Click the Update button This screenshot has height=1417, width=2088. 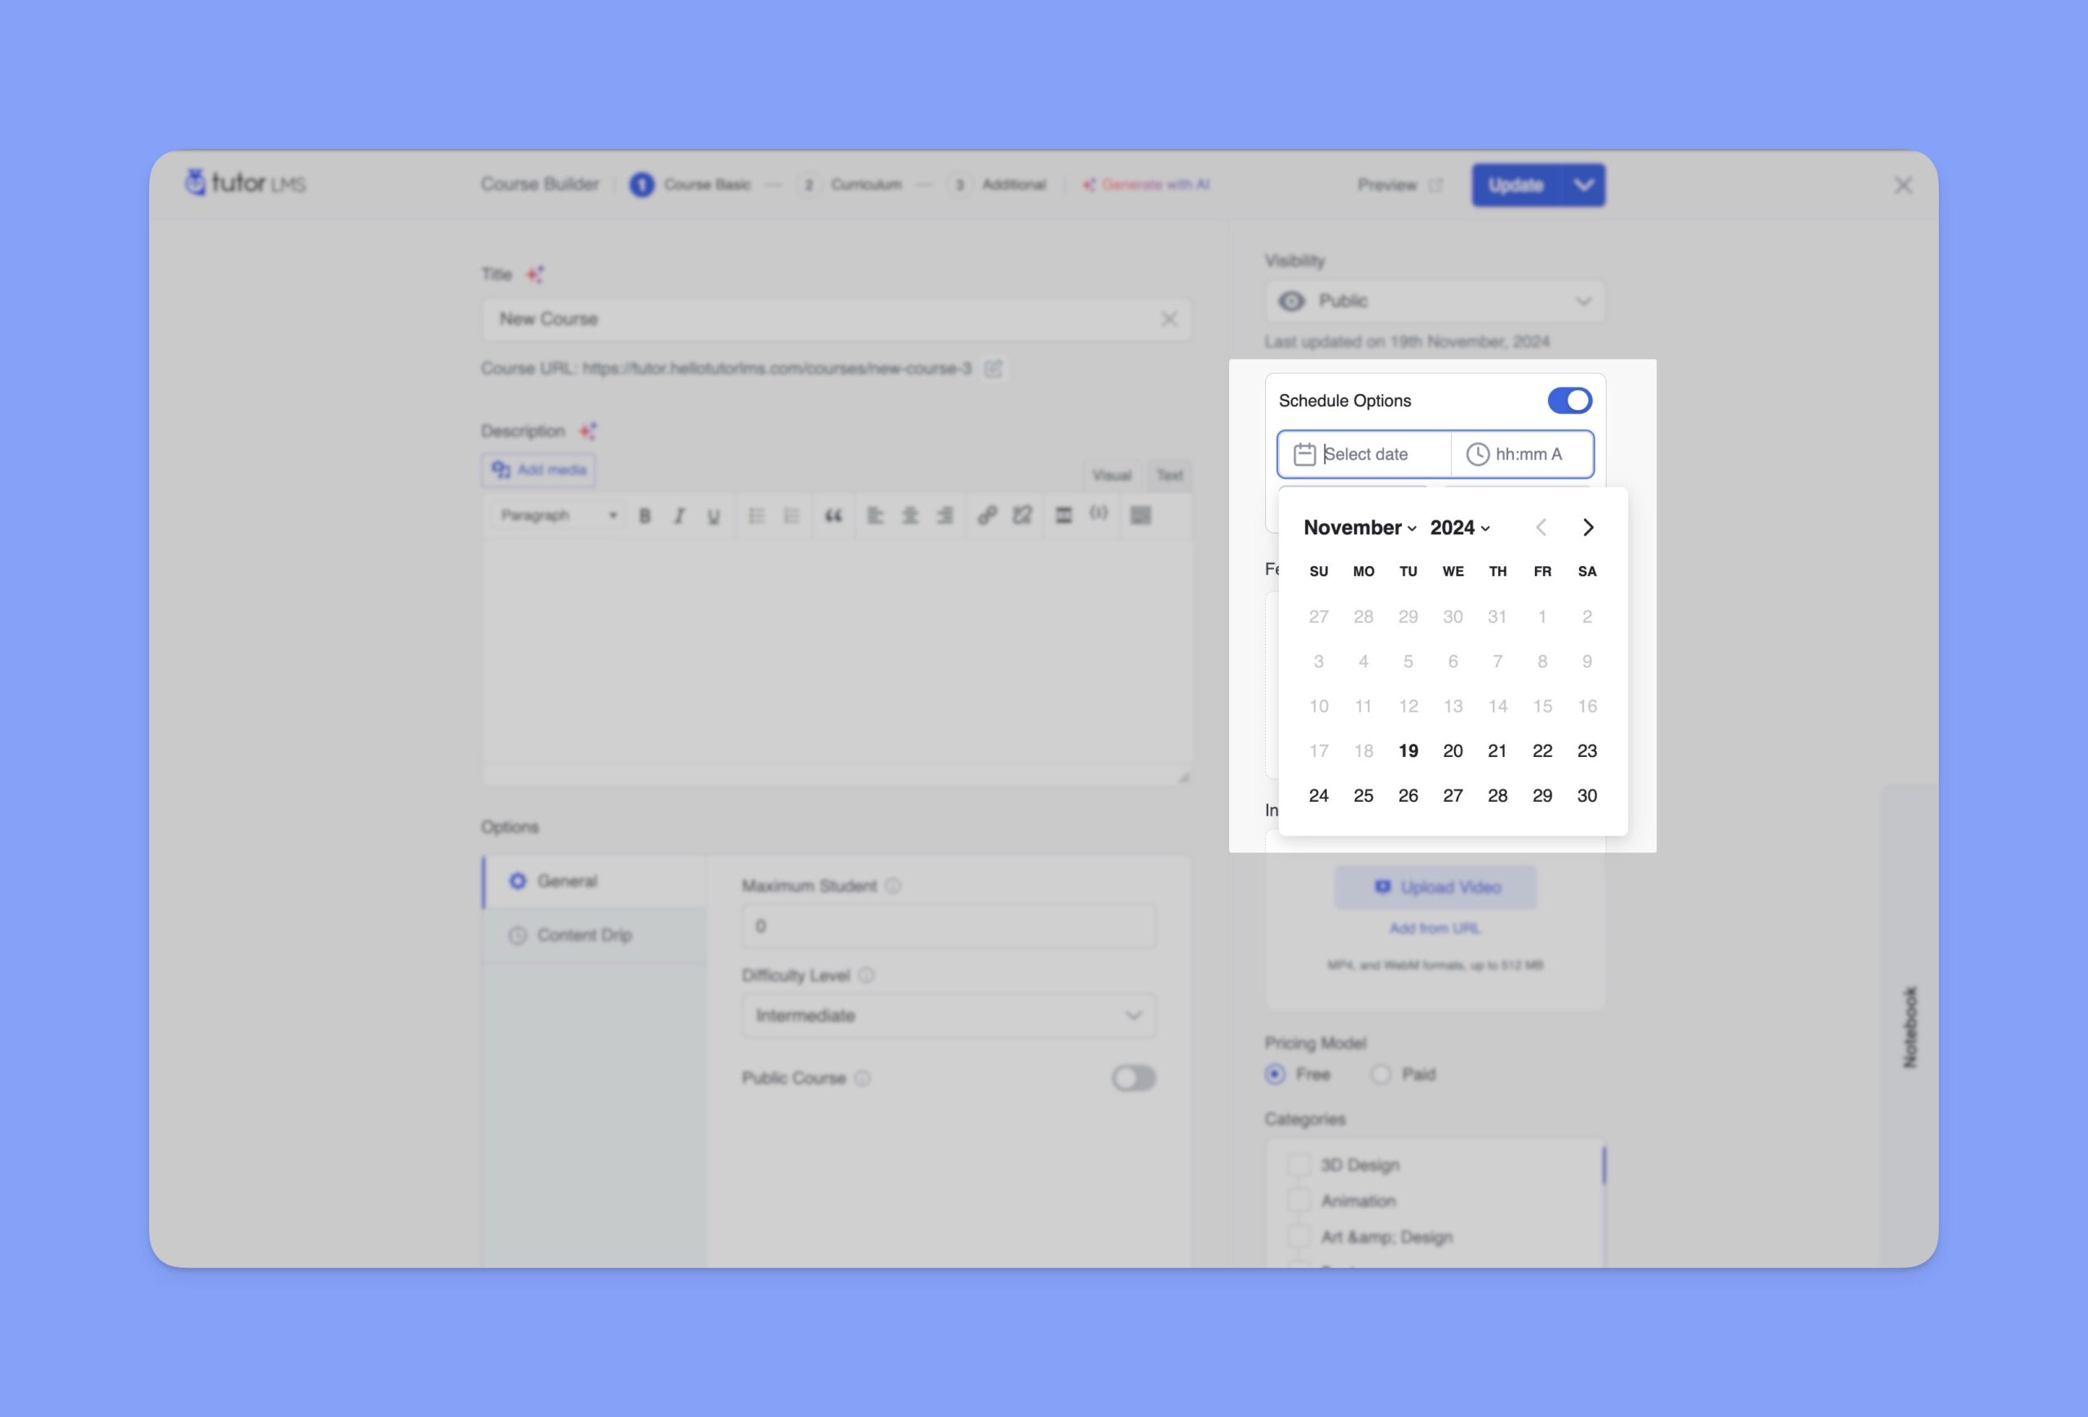1515,185
